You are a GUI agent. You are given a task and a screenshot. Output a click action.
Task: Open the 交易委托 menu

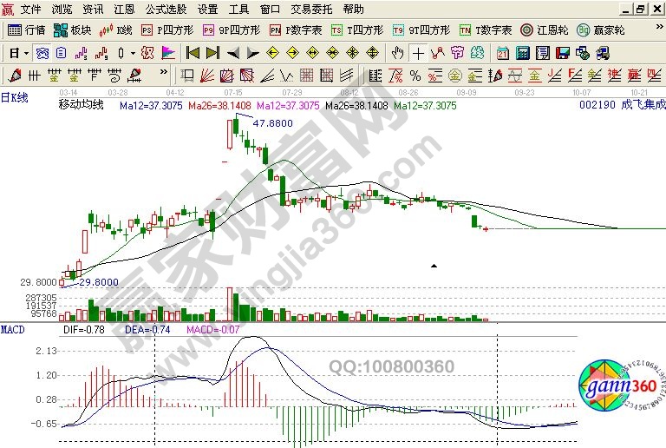(x=310, y=10)
